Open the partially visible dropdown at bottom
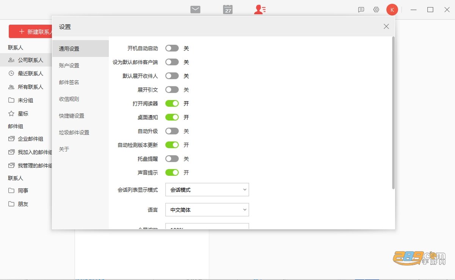Viewport: 455px width, 280px height. 207,226
